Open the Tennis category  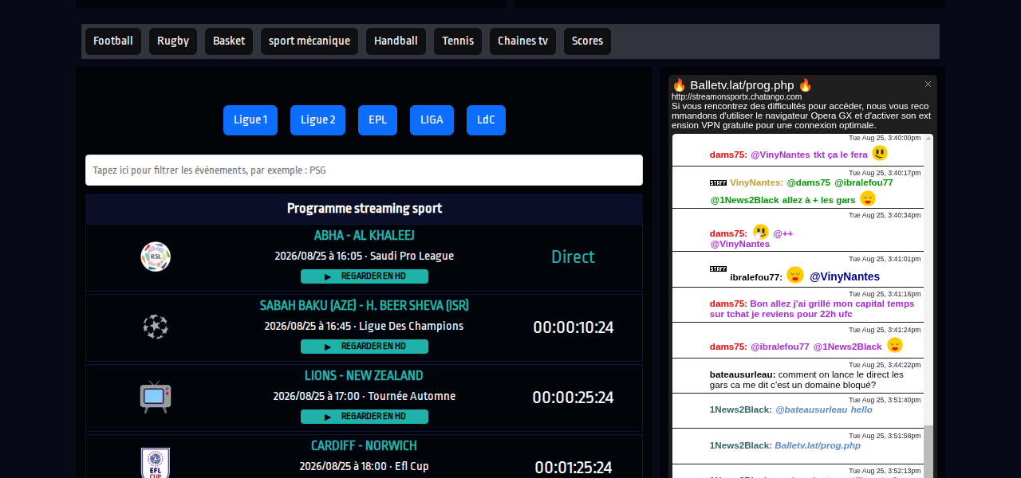pos(458,41)
